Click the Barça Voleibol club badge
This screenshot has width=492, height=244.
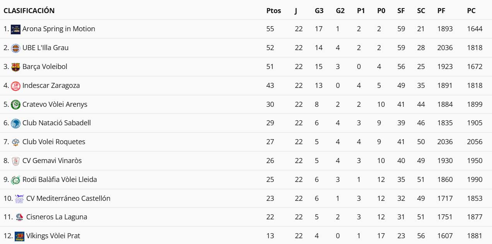pyautogui.click(x=15, y=67)
